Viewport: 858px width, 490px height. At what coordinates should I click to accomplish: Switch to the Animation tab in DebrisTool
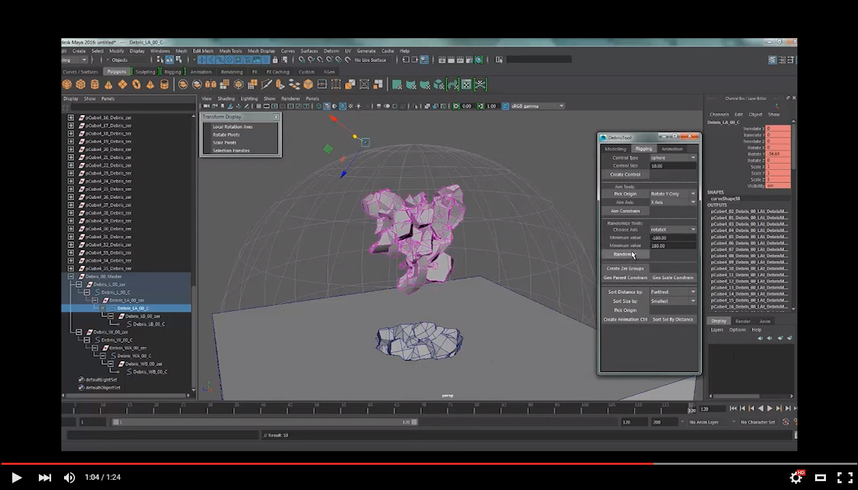pos(671,149)
